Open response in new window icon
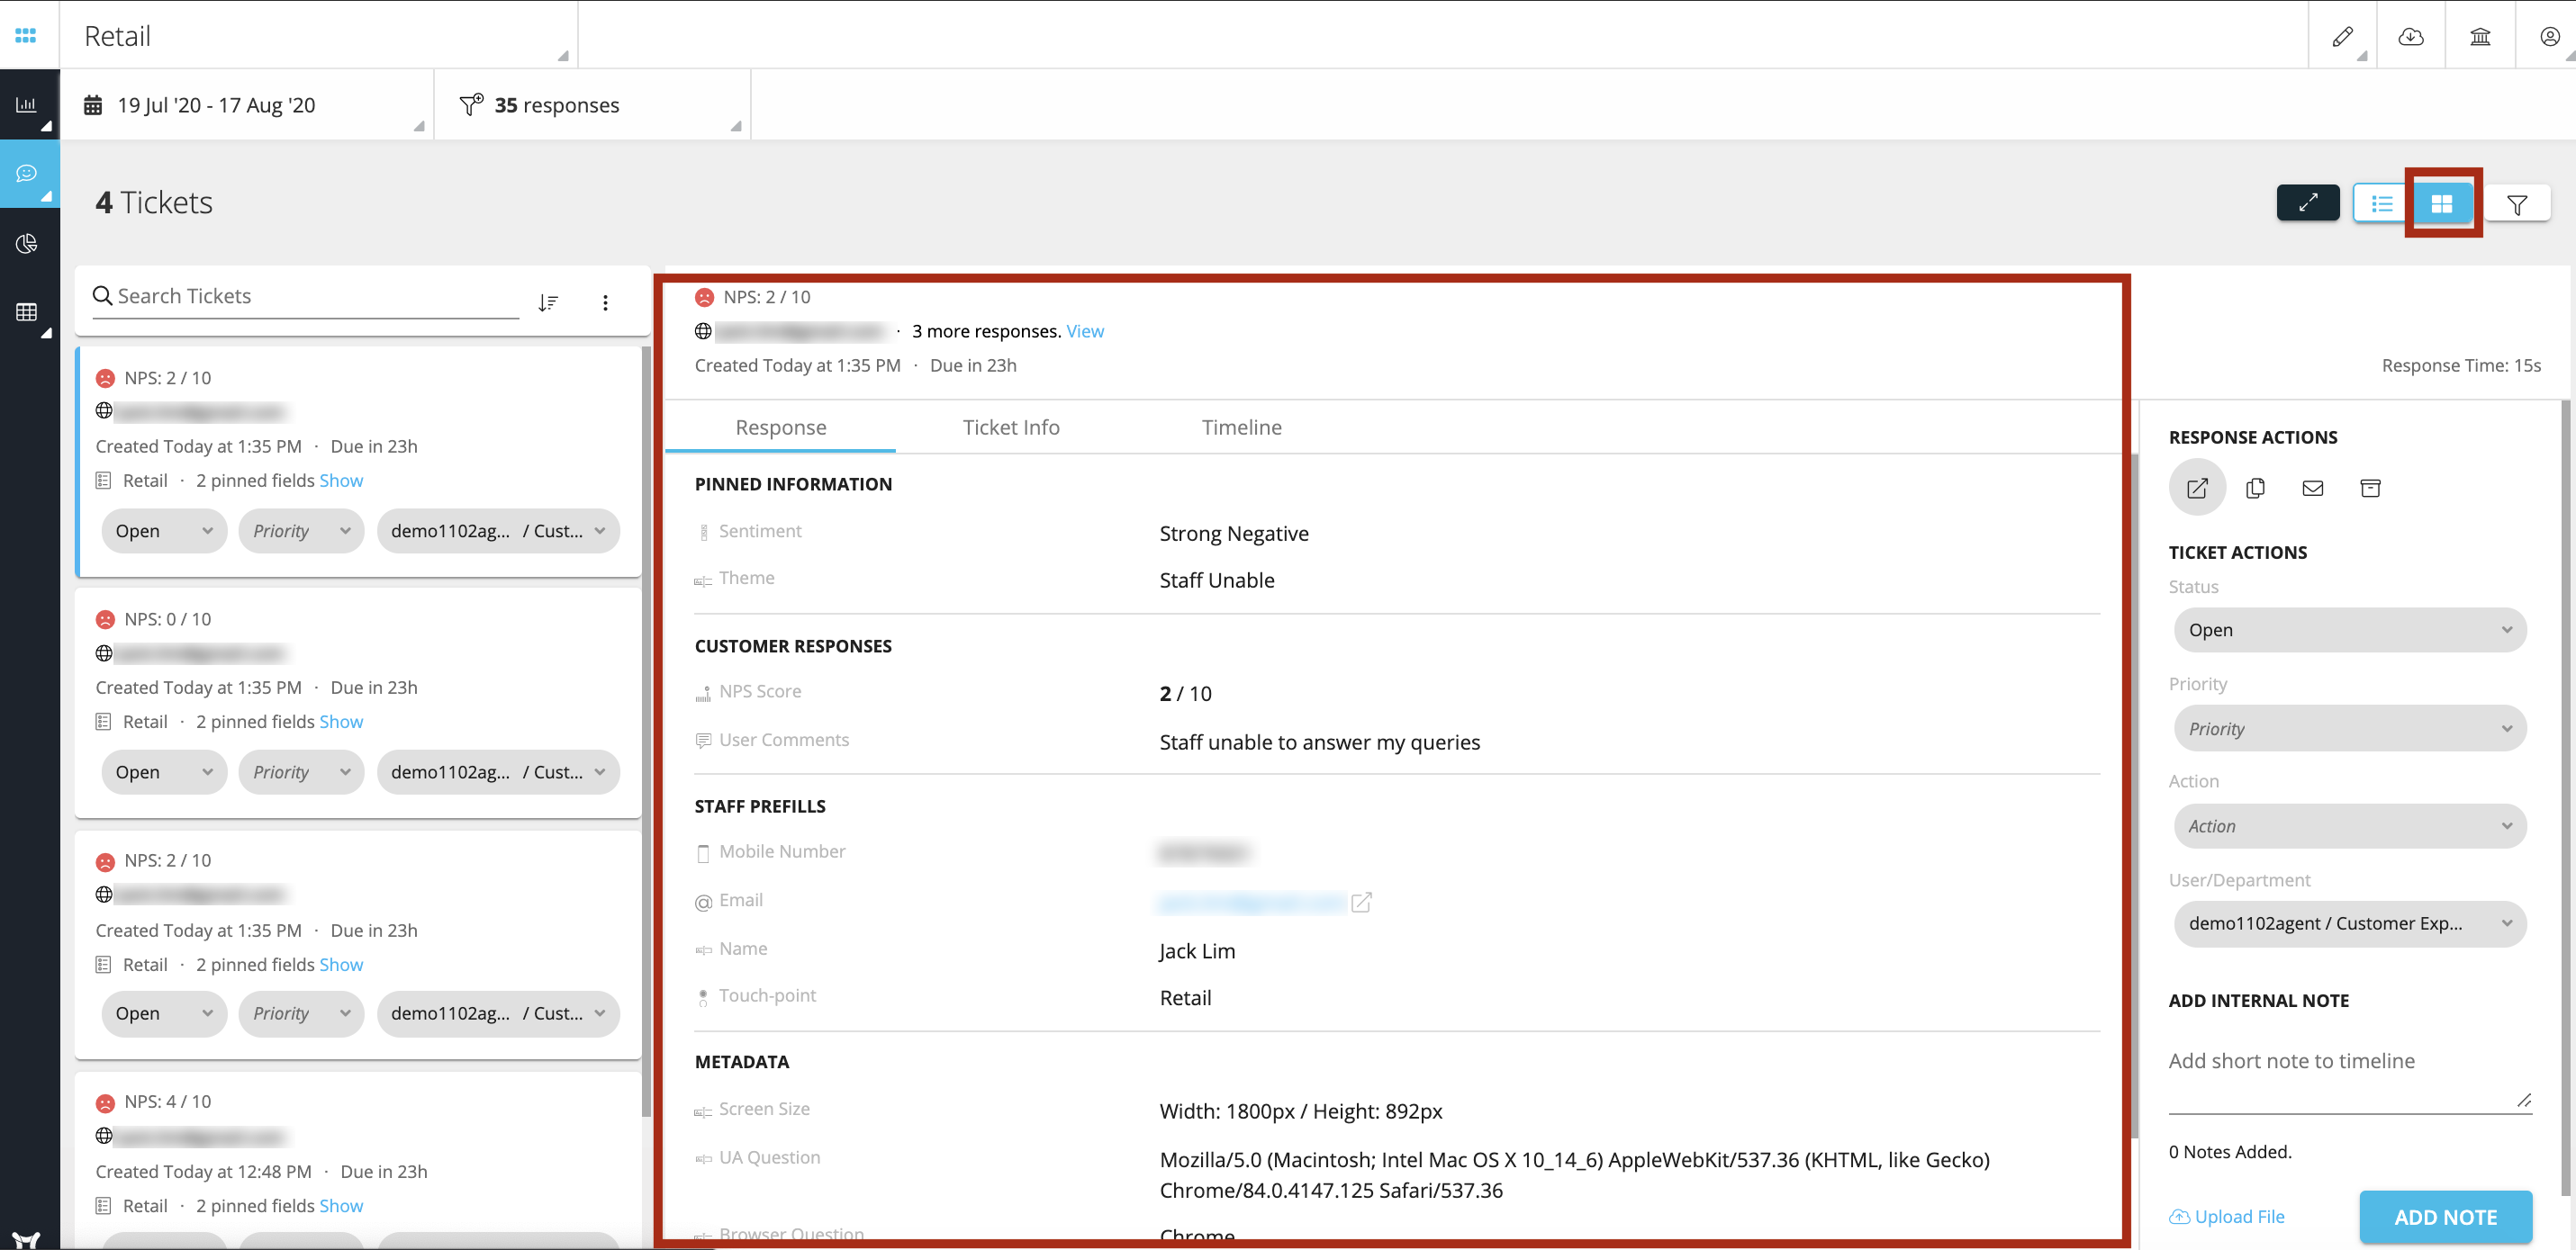This screenshot has height=1250, width=2576. coord(2197,488)
